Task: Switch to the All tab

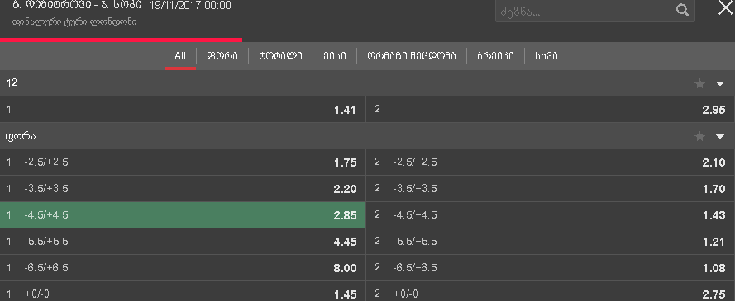Action: [180, 56]
